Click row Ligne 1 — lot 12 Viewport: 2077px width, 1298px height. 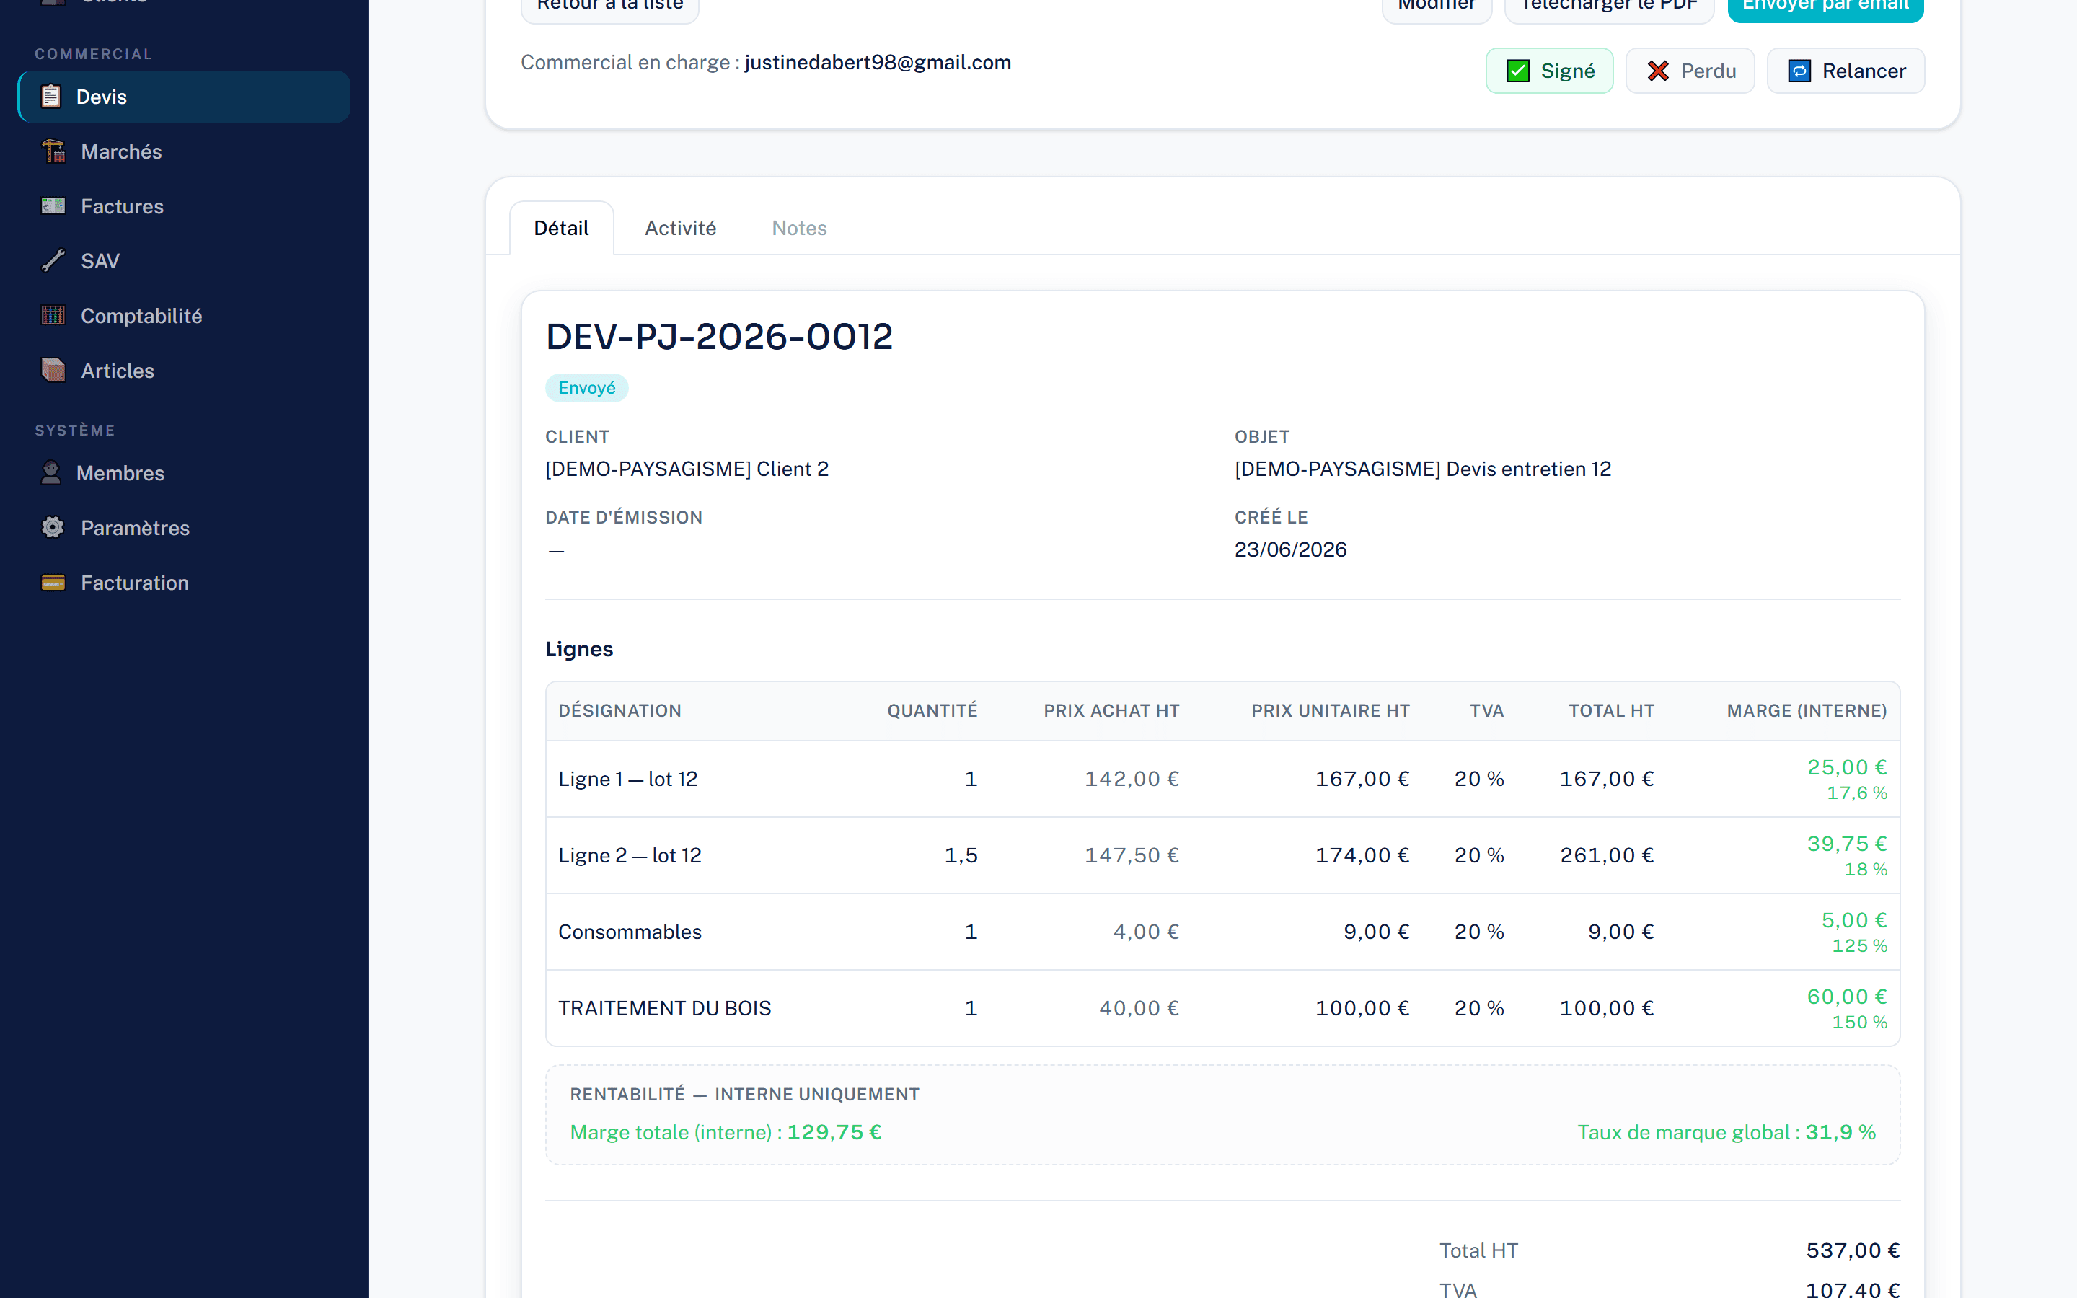point(1222,779)
